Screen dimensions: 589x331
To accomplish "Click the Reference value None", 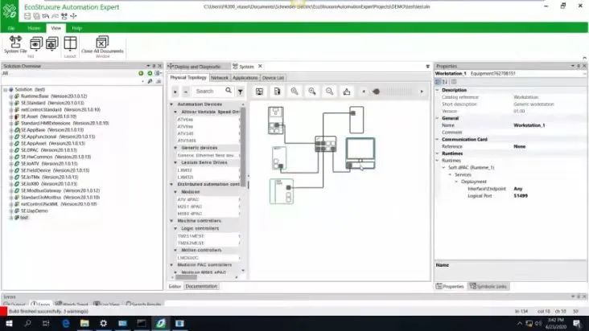I will (x=520, y=146).
